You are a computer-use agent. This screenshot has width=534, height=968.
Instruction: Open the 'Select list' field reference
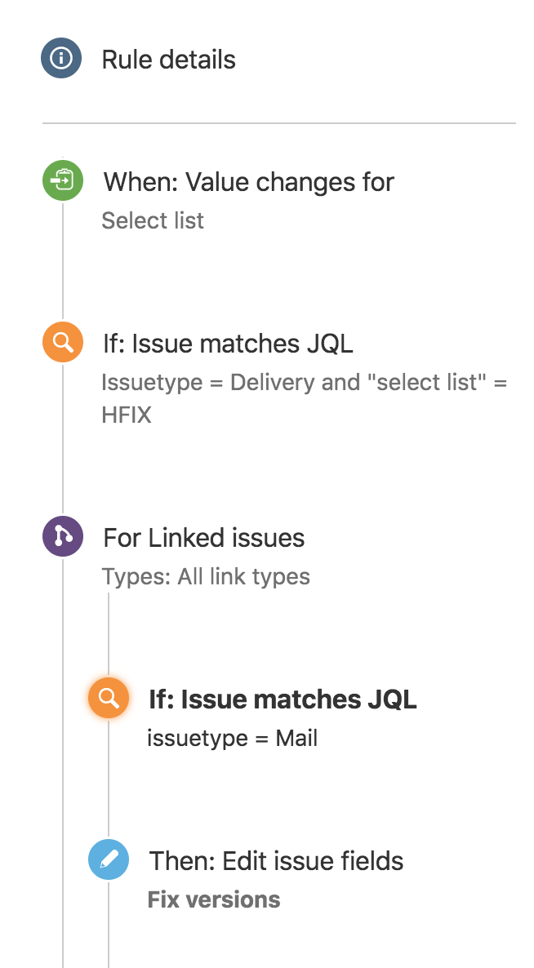(153, 220)
